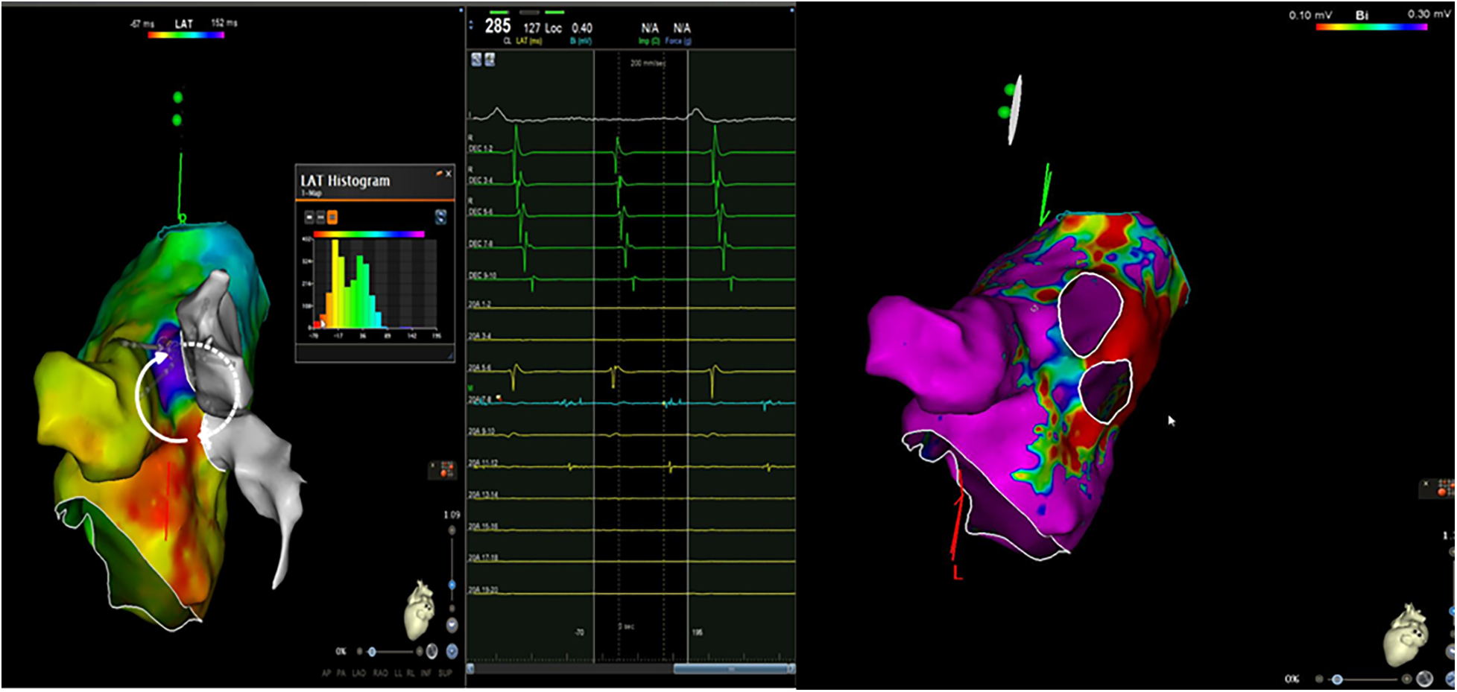Viewport: 1457px width, 692px height.
Task: Select the LAO view preset
Action: coord(358,673)
